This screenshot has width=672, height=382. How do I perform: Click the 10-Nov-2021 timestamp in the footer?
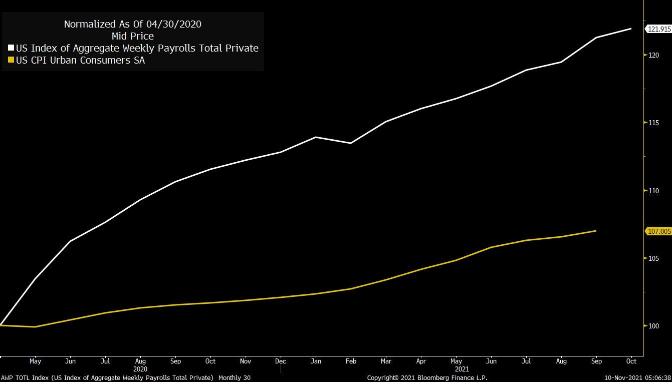(x=637, y=378)
